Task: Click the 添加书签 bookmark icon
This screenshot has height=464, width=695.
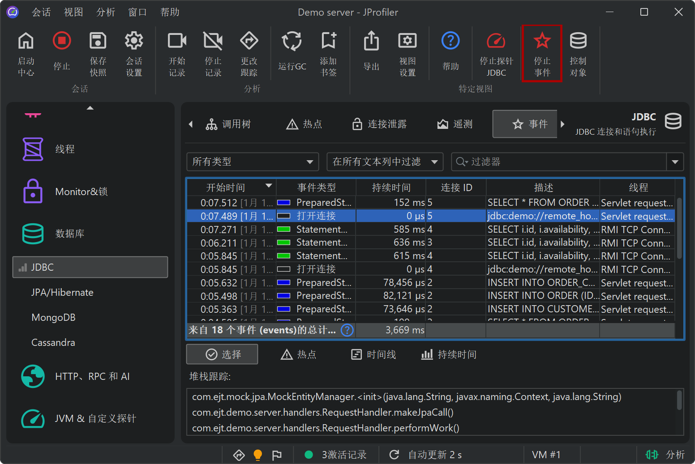Action: [x=328, y=42]
